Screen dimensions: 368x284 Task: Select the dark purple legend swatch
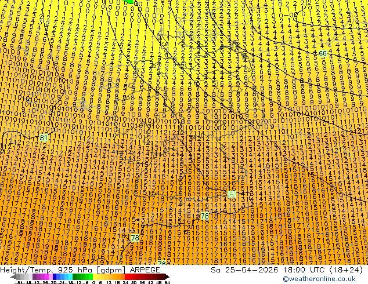click(x=34, y=276)
